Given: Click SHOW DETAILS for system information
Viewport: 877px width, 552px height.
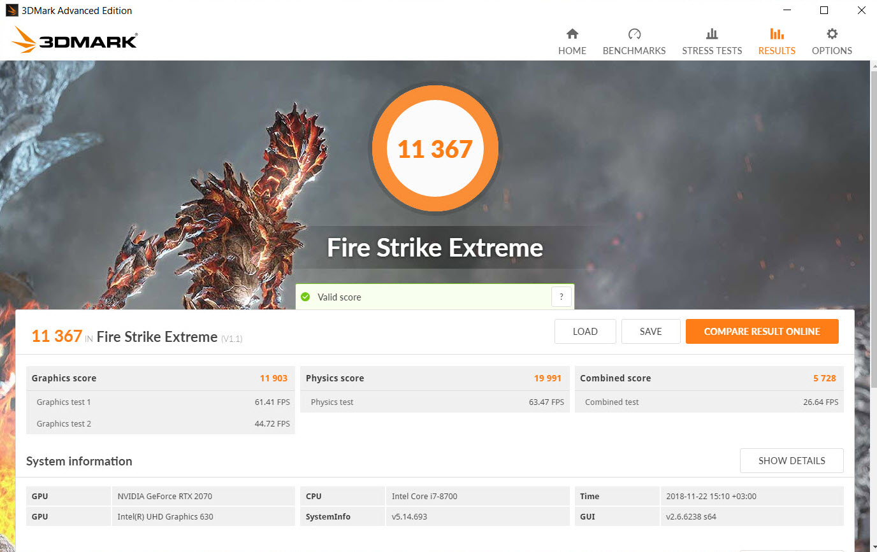Looking at the screenshot, I should point(792,460).
